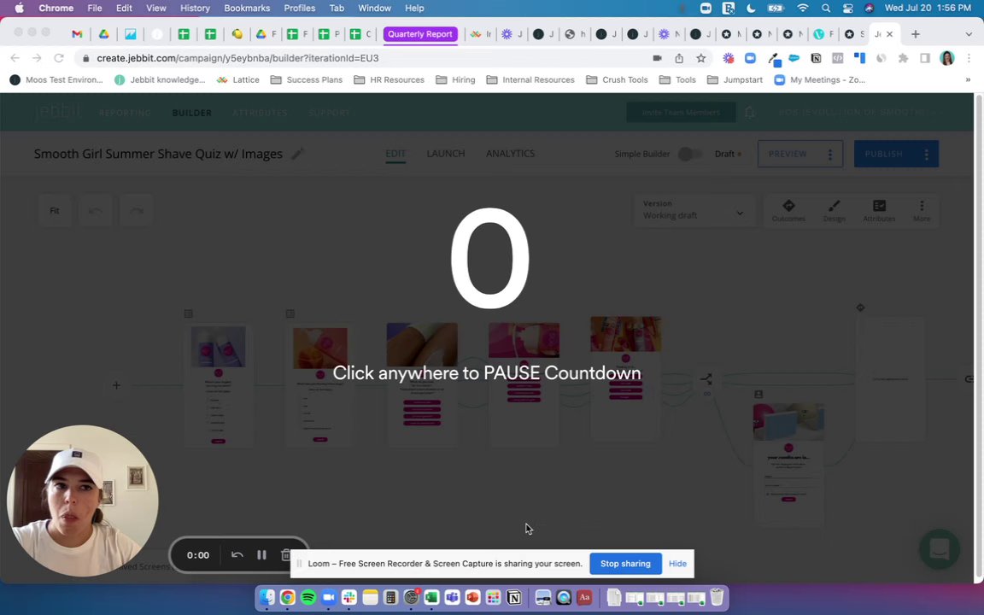The image size is (984, 615).
Task: Bookmark this page with star icon
Action: (x=701, y=58)
